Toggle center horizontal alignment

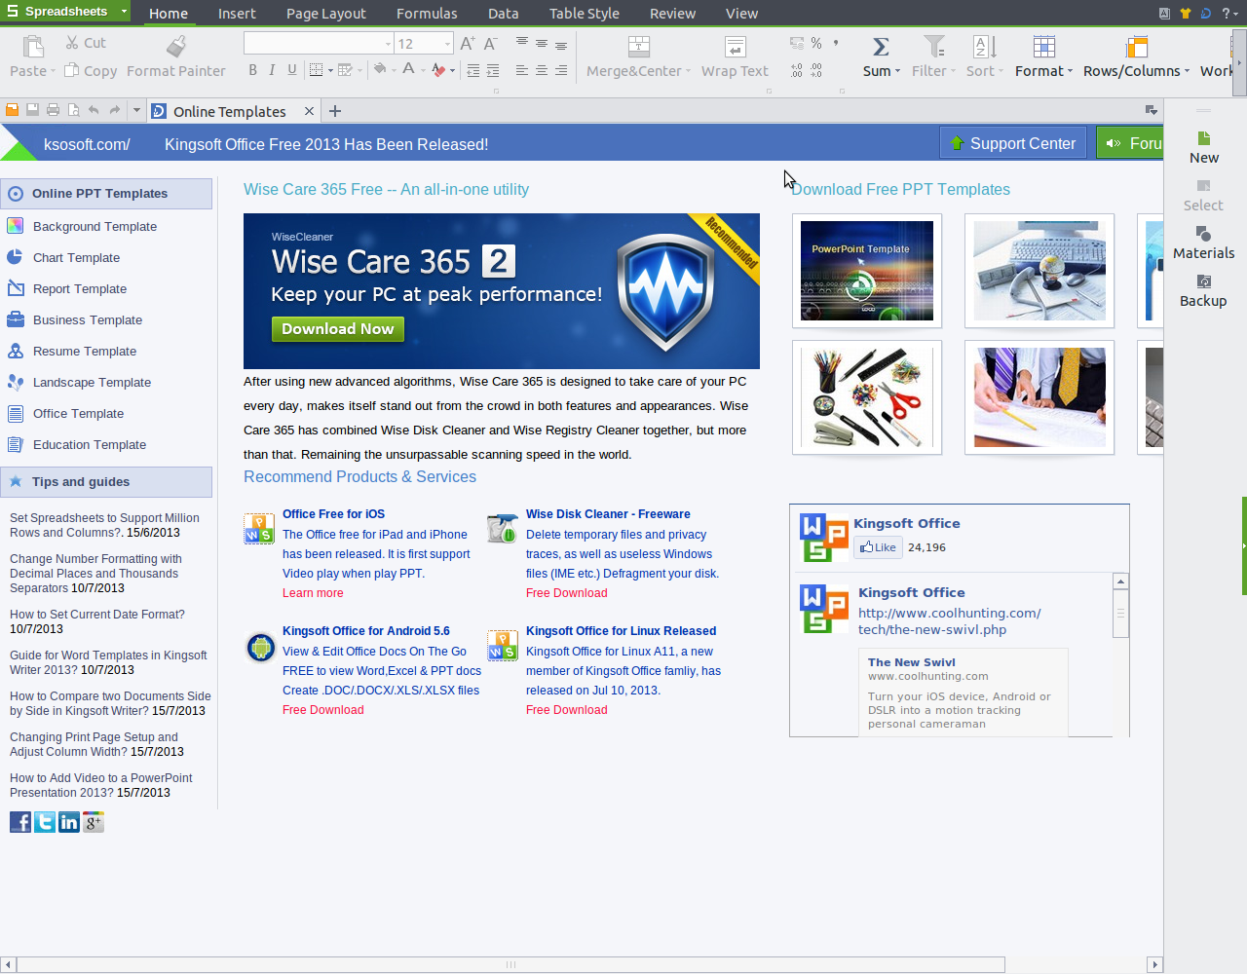point(541,70)
